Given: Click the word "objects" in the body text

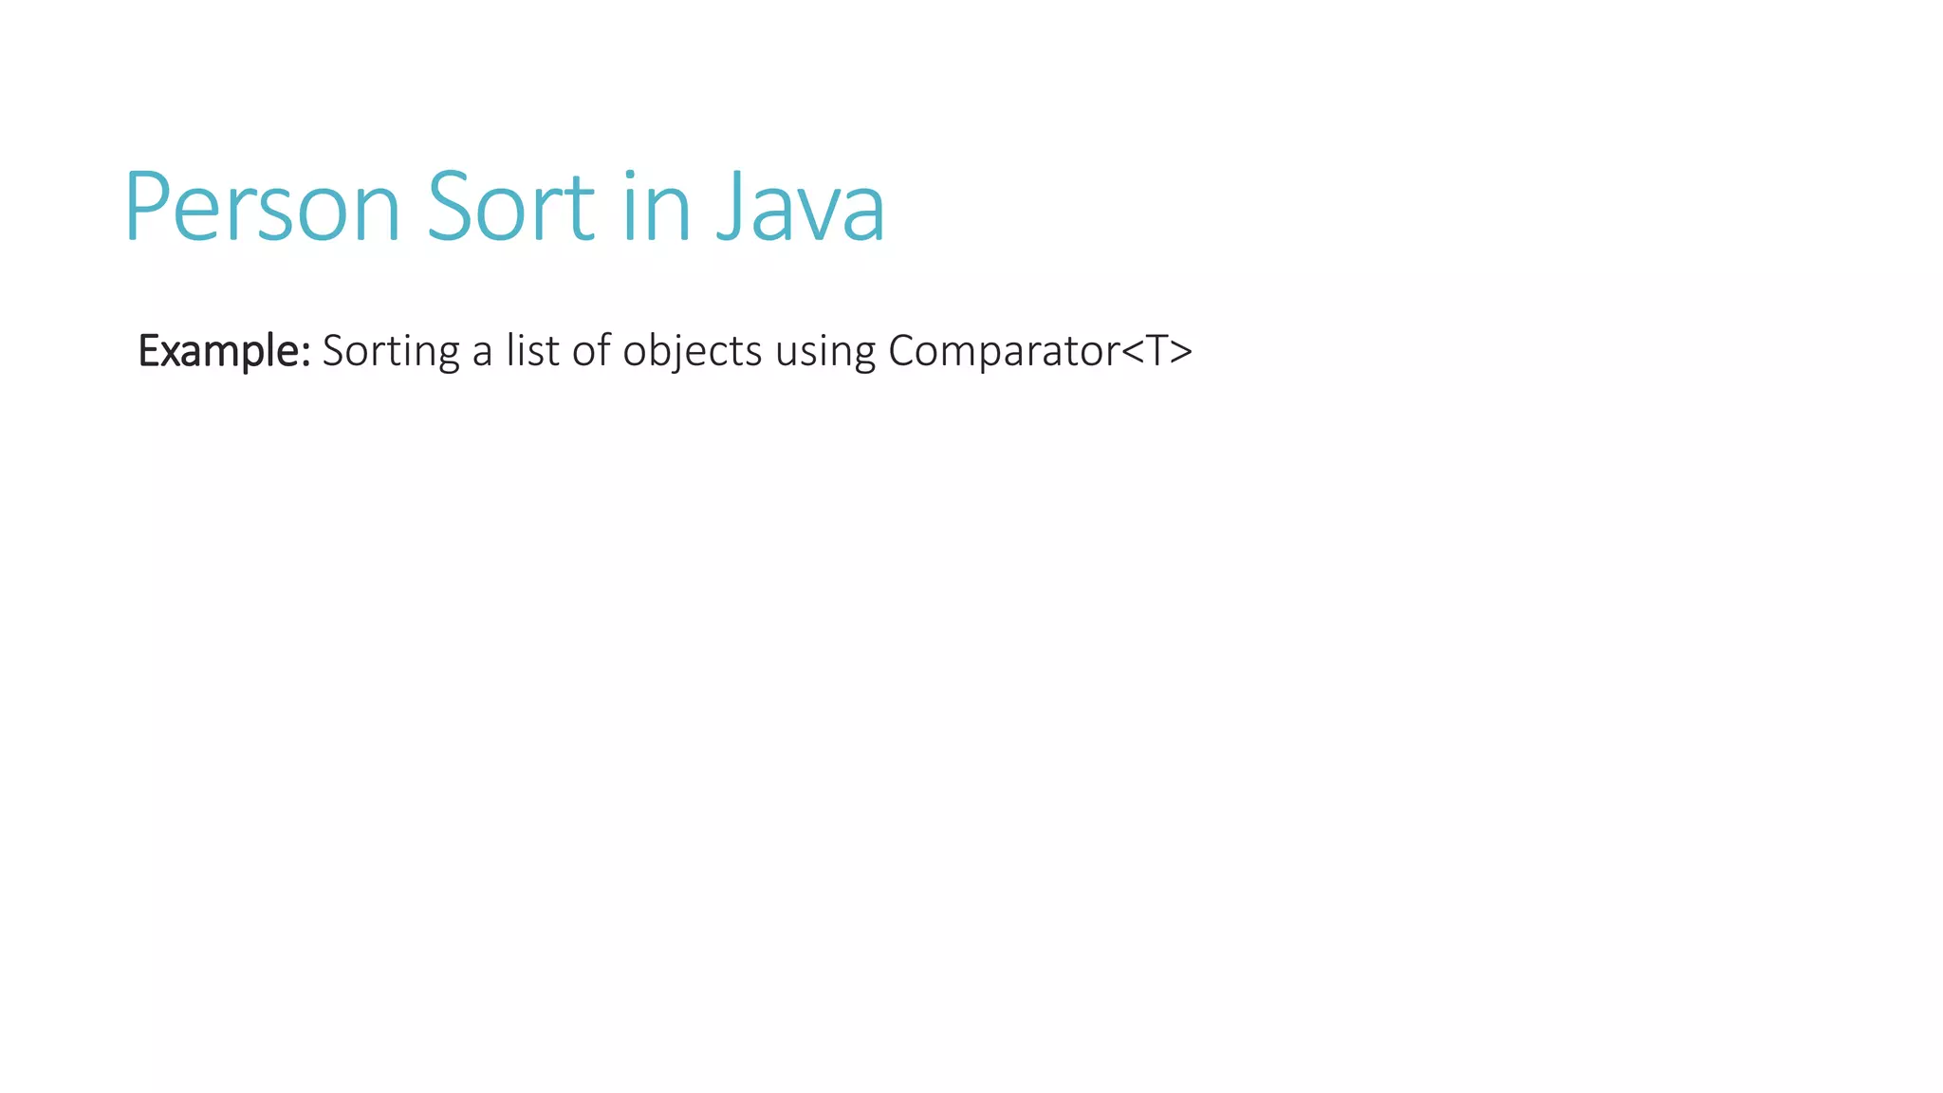Looking at the screenshot, I should pos(693,351).
